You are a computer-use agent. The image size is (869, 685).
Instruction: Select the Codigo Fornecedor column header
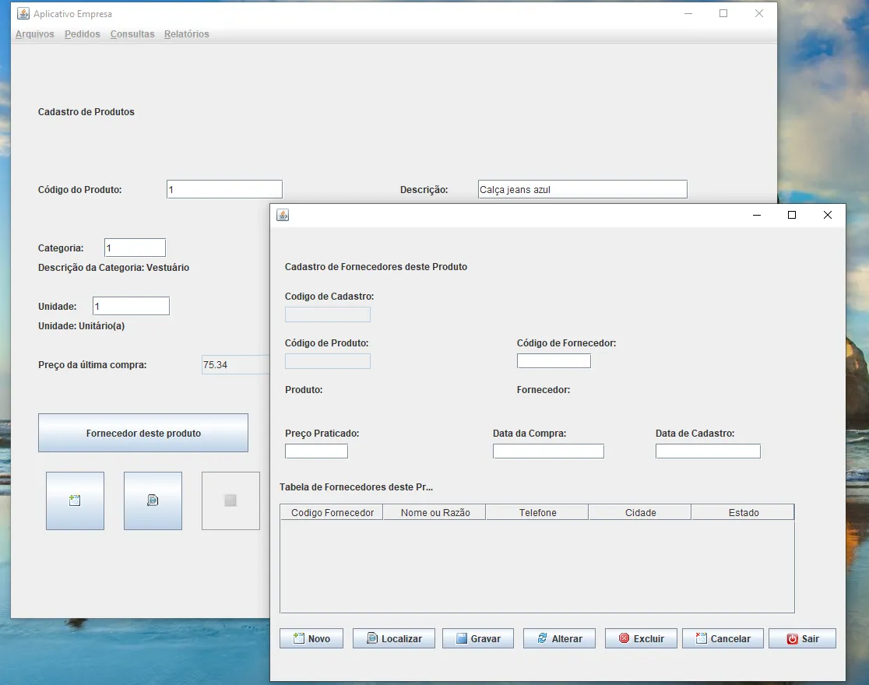[x=332, y=512]
